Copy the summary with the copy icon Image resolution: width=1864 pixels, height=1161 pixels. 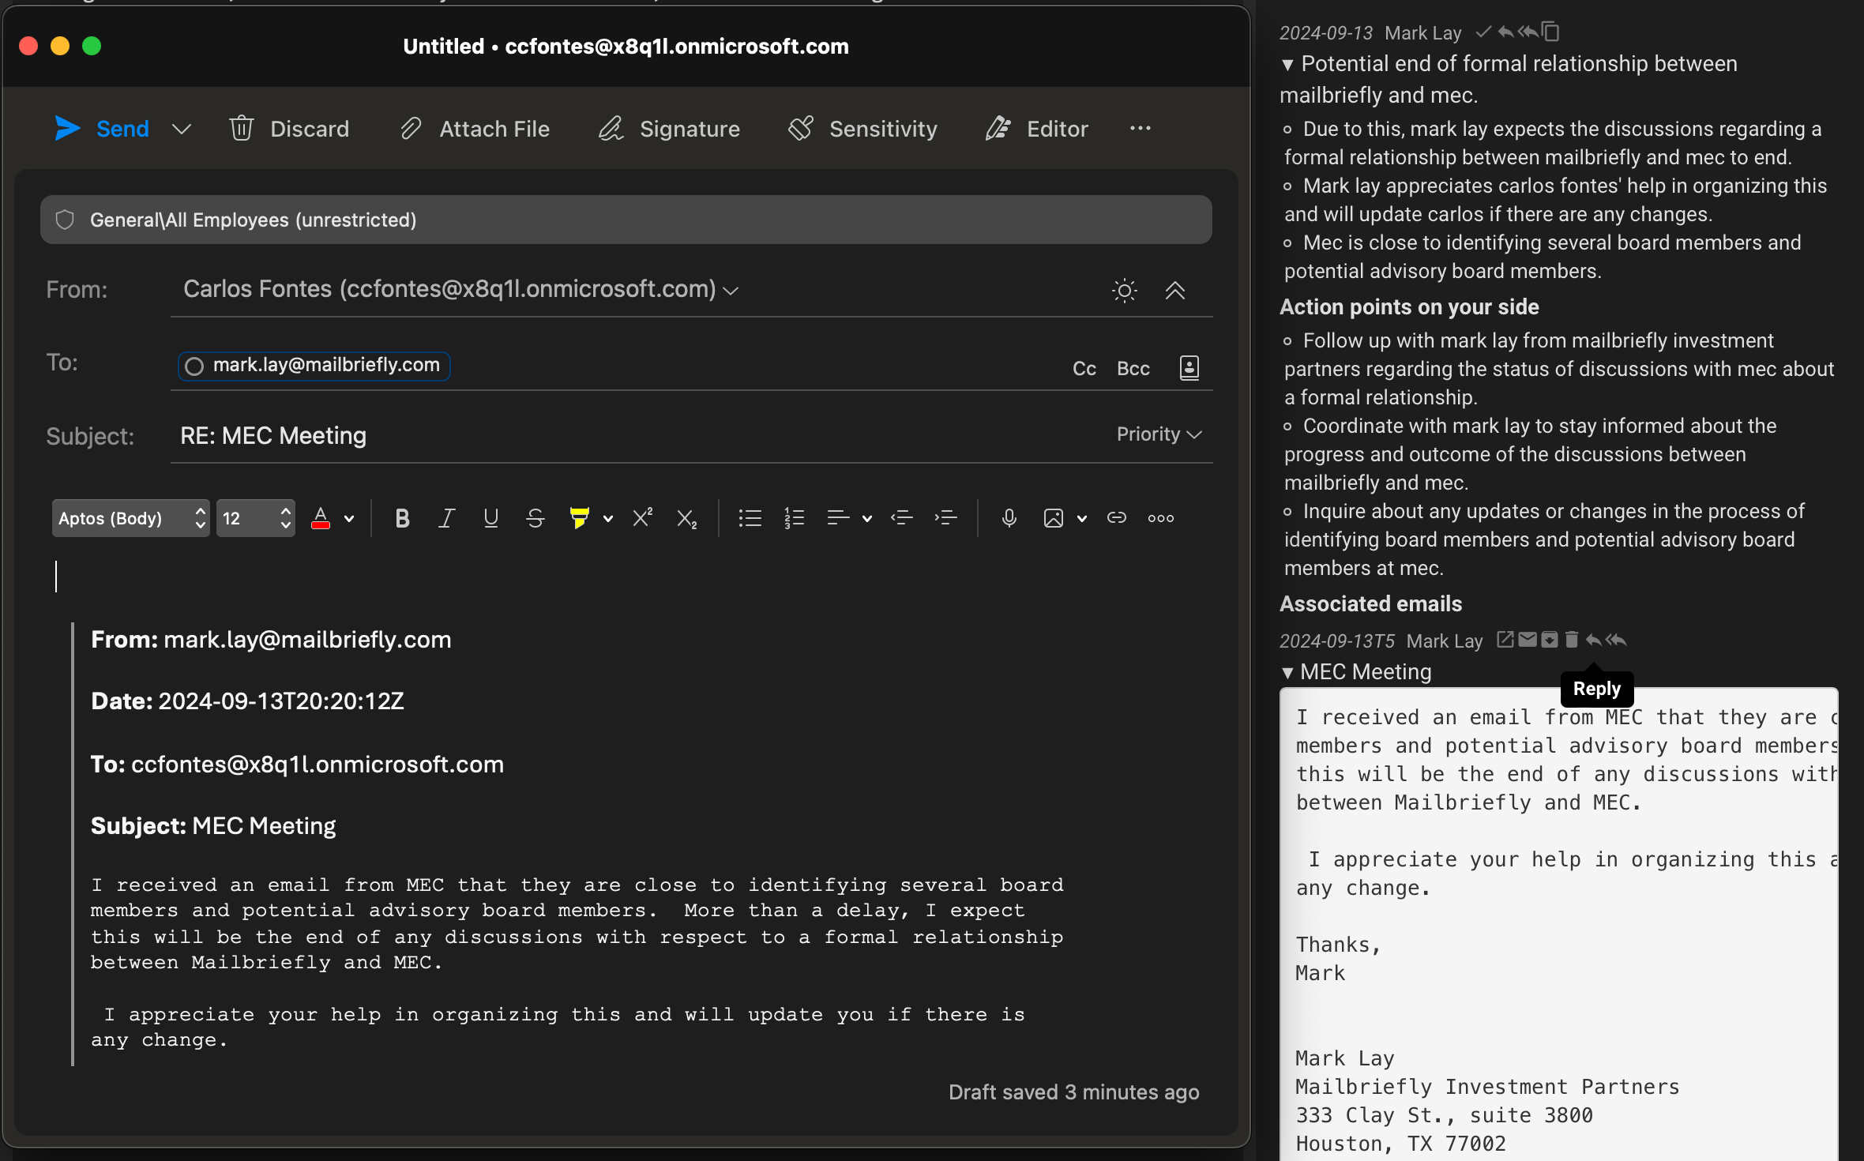point(1550,32)
